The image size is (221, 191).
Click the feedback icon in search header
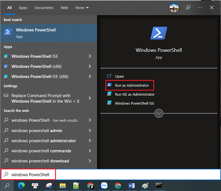(x=188, y=7)
